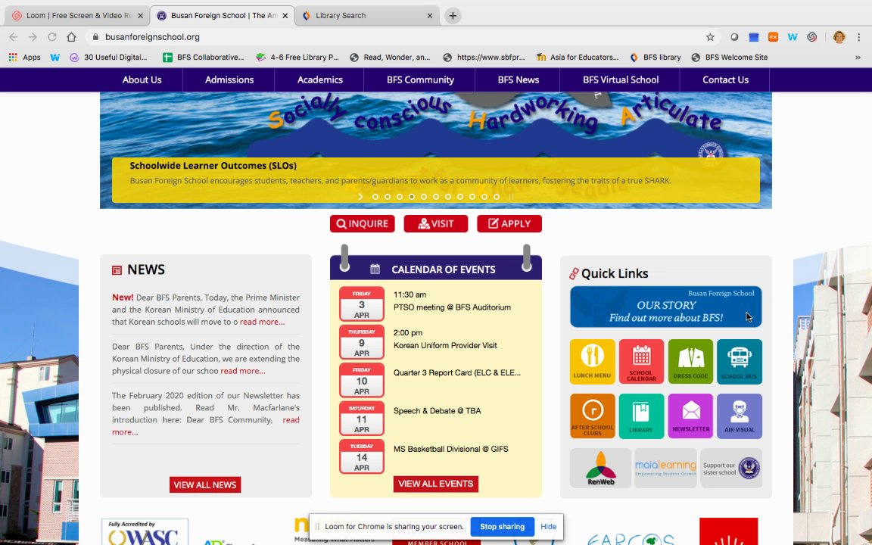Screen dimensions: 872x545
Task: Open read more for physical closure news
Action: [242, 371]
